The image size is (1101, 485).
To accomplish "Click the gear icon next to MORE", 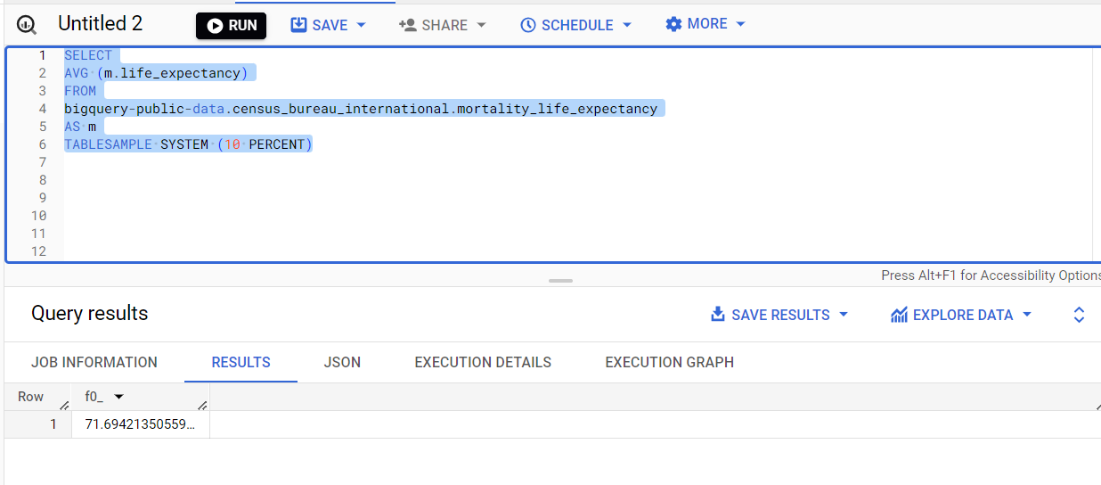I will pyautogui.click(x=673, y=24).
